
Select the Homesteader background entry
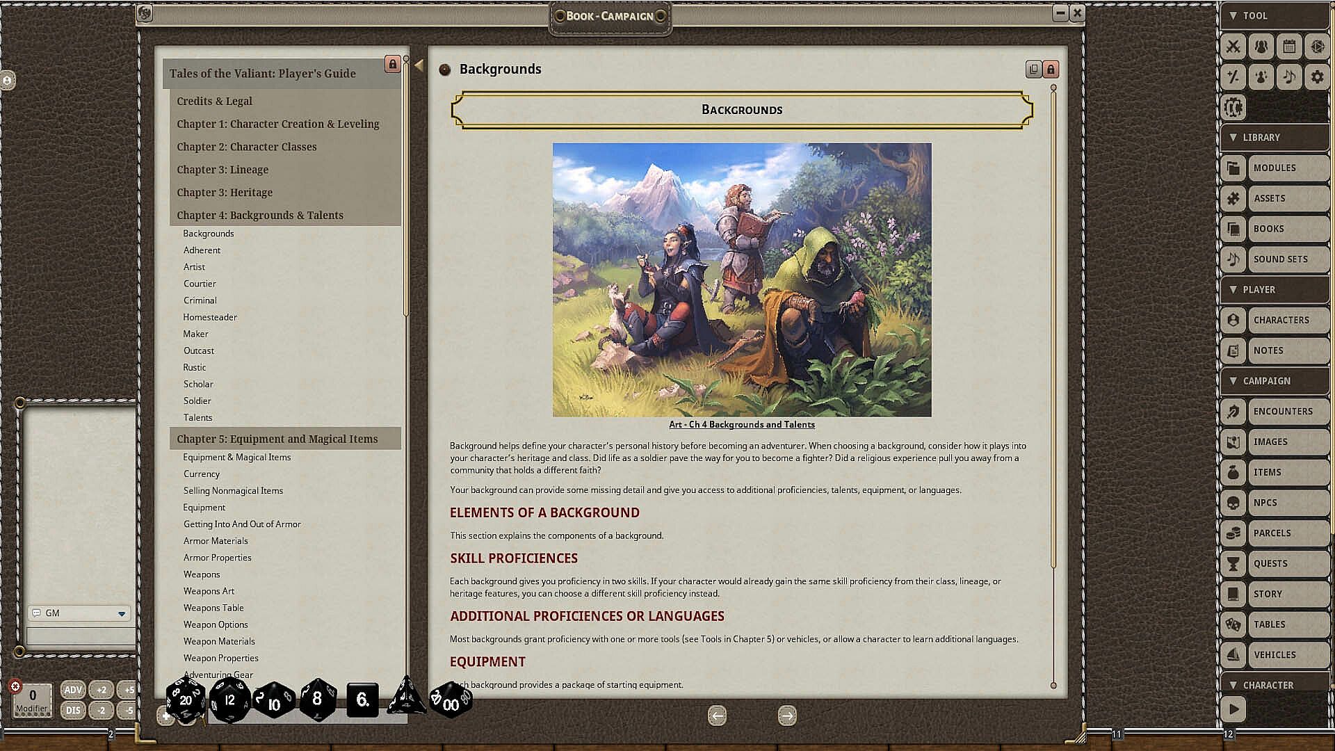[210, 317]
